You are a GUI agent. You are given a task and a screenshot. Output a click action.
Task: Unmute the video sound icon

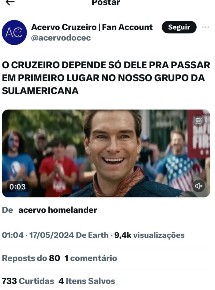coord(199,186)
